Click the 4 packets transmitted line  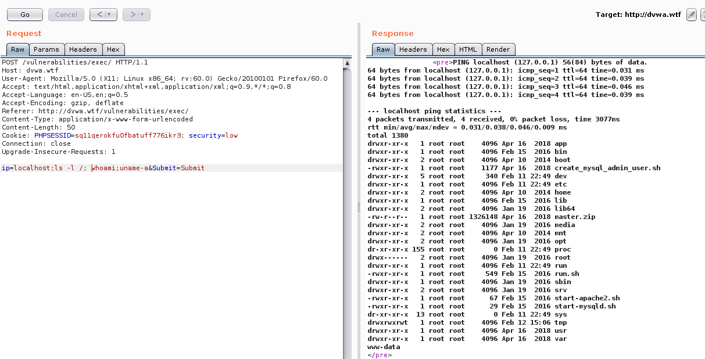coord(494,119)
